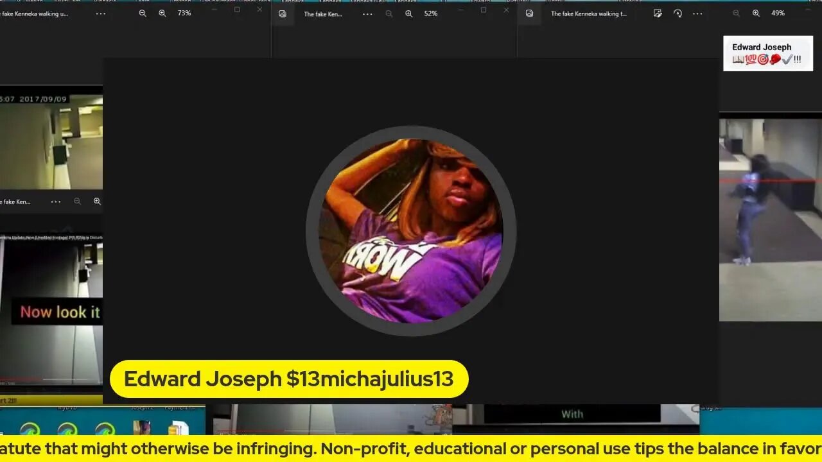Open the second Edge shortcut on the desktop
This screenshot has height=462, width=822.
coord(67,428)
